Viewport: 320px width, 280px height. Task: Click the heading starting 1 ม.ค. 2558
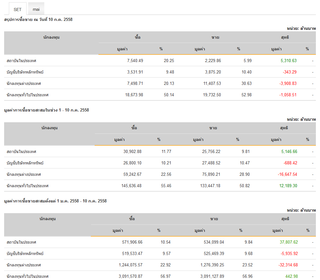pos(55,201)
